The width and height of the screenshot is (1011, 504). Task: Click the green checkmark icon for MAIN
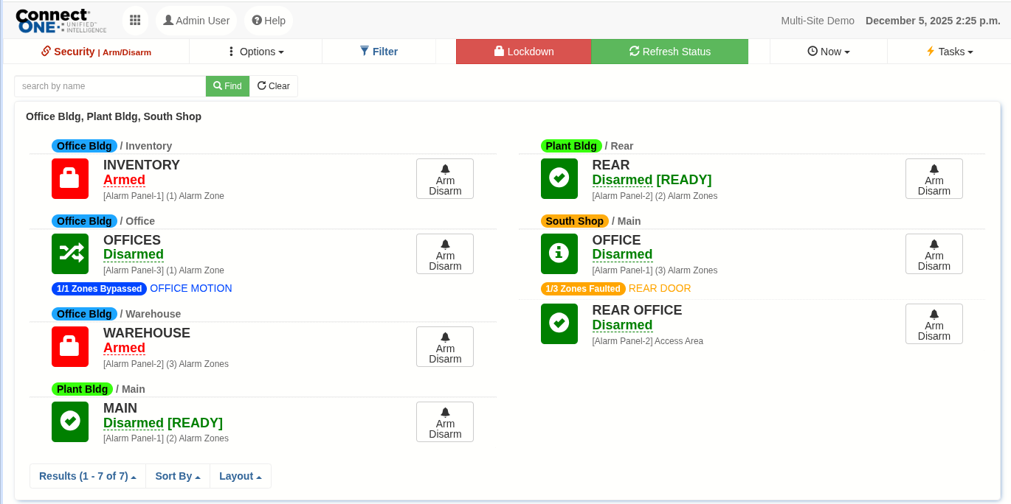click(x=70, y=421)
